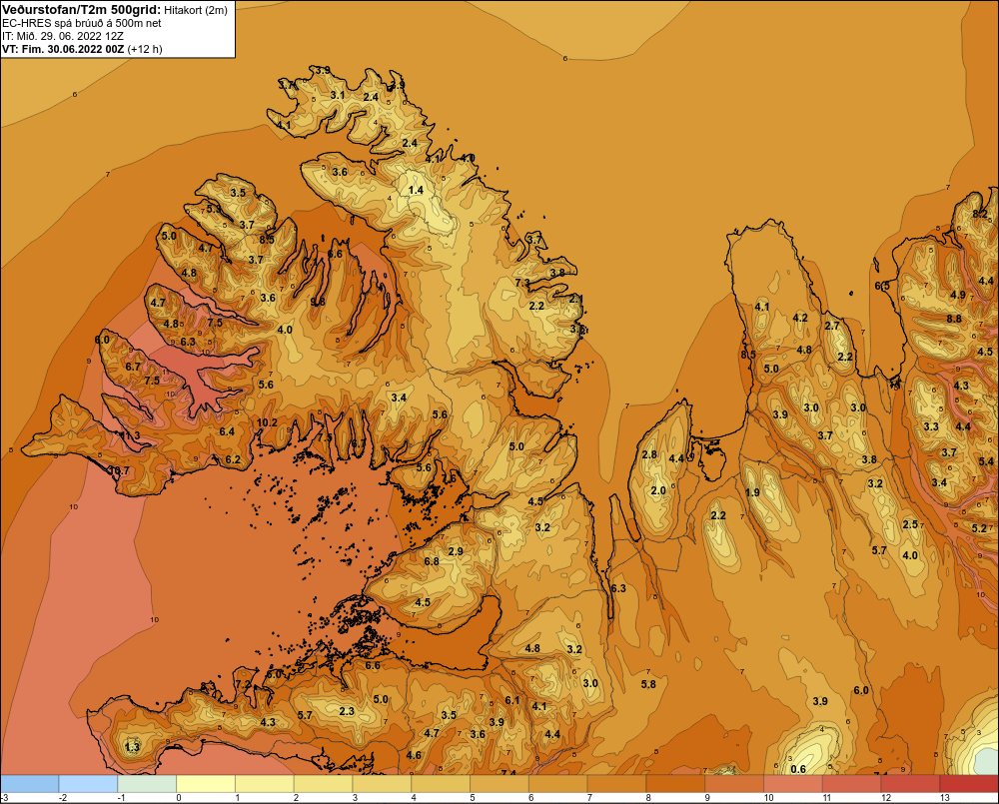
Task: Click the temperature value 3.1 on the map
Action: (x=338, y=95)
